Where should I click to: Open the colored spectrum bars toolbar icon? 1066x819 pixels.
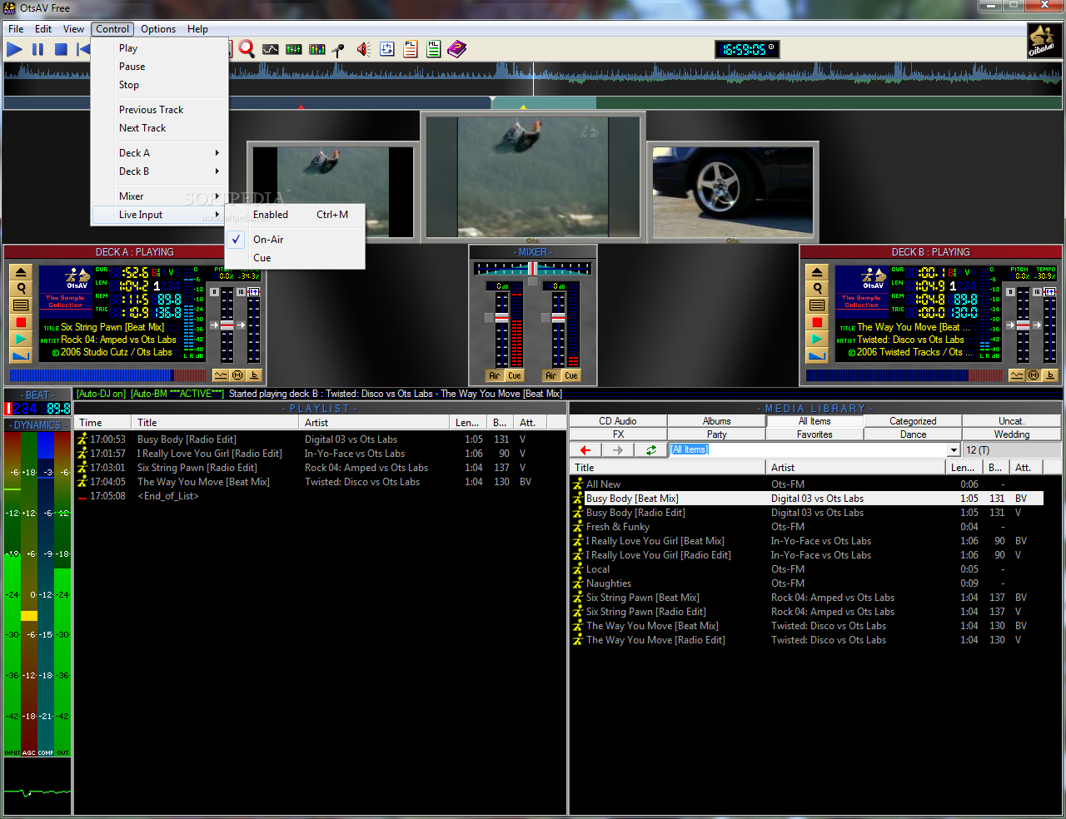coord(317,49)
